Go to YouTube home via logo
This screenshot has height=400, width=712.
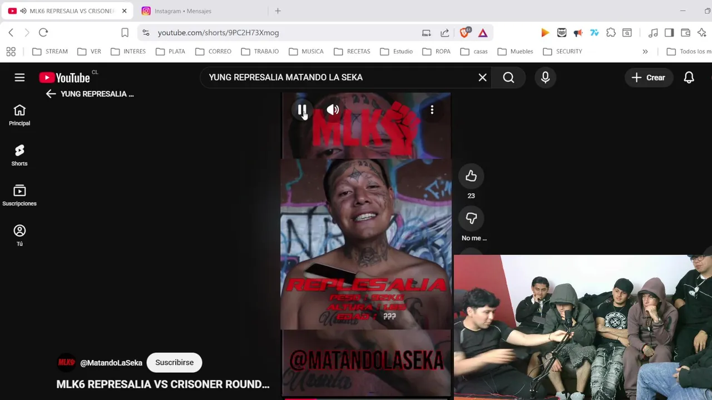tap(65, 78)
